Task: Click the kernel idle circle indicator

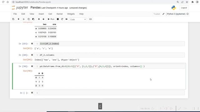Action: [x=187, y=14]
